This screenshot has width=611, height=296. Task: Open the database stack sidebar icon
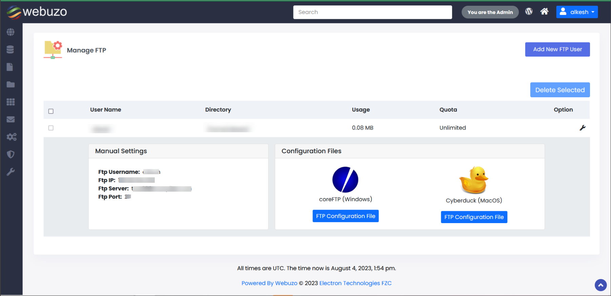[x=11, y=50]
